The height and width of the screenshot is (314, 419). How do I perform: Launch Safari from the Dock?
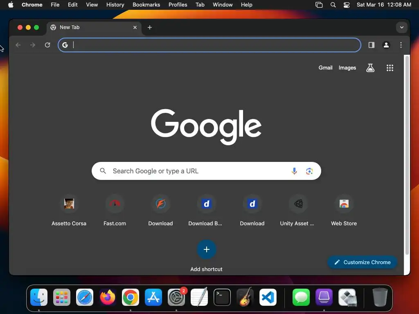click(x=85, y=297)
